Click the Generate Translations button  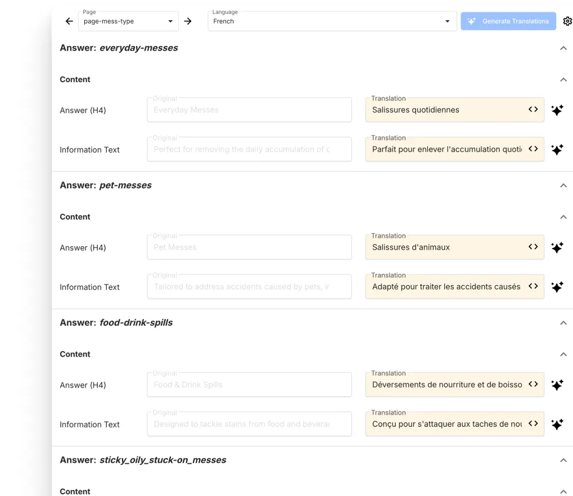(x=508, y=21)
